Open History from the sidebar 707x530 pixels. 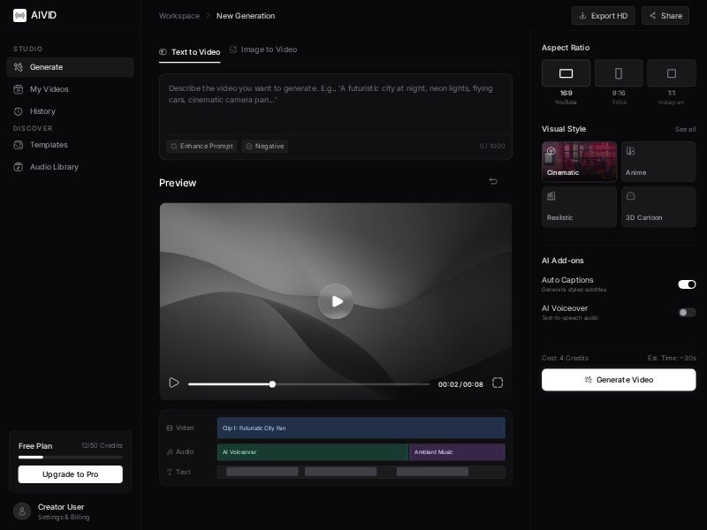[x=42, y=111]
